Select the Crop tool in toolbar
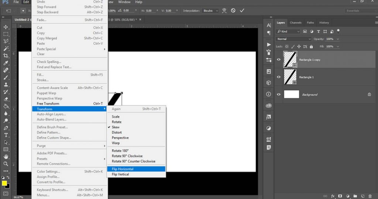The width and height of the screenshot is (378, 199). point(6,56)
